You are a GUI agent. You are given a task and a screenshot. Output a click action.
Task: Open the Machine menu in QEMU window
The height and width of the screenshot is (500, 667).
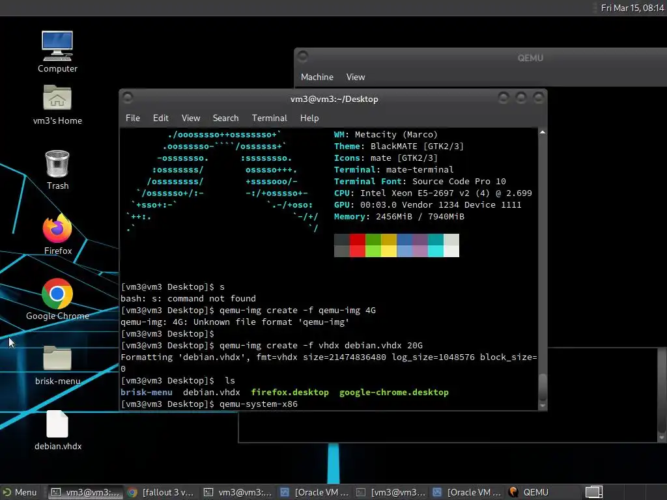click(x=317, y=77)
